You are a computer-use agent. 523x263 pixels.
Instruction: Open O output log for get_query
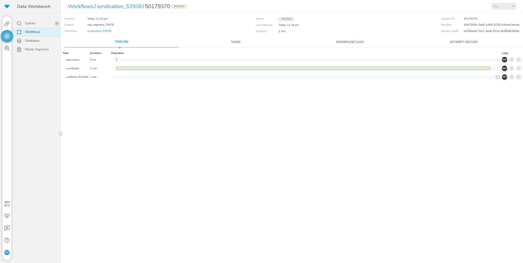point(512,60)
